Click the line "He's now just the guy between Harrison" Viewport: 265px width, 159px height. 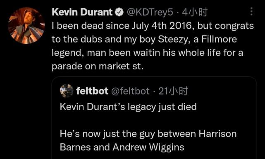(148, 134)
